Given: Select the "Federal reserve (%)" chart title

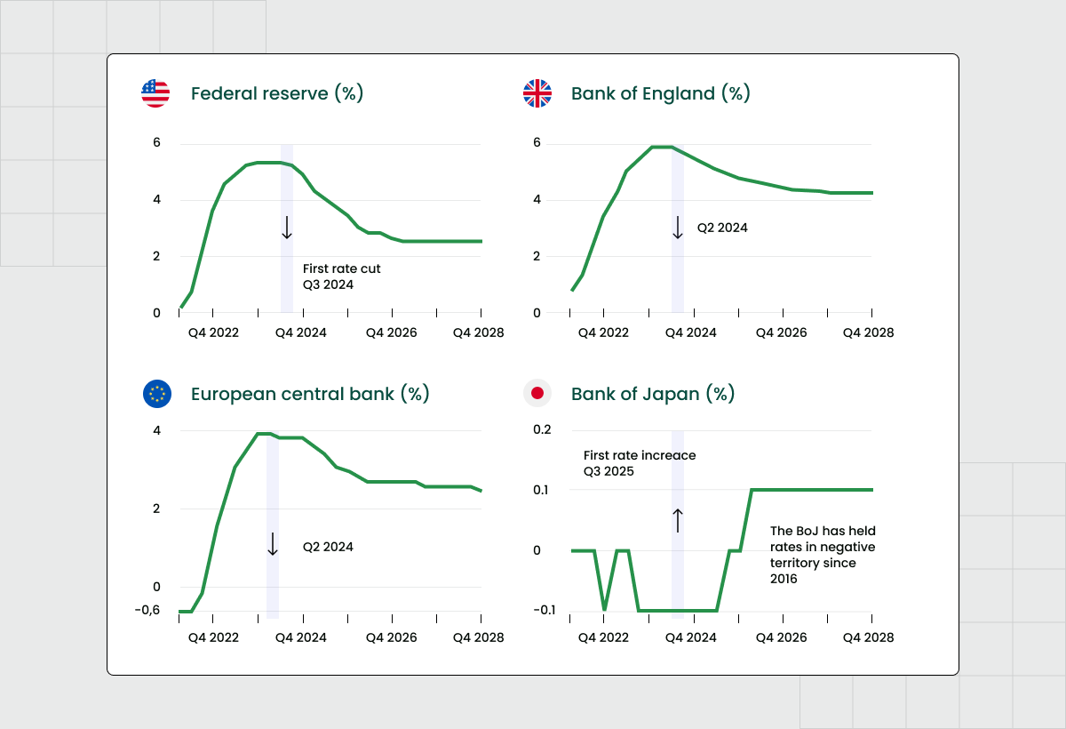Looking at the screenshot, I should tap(277, 93).
